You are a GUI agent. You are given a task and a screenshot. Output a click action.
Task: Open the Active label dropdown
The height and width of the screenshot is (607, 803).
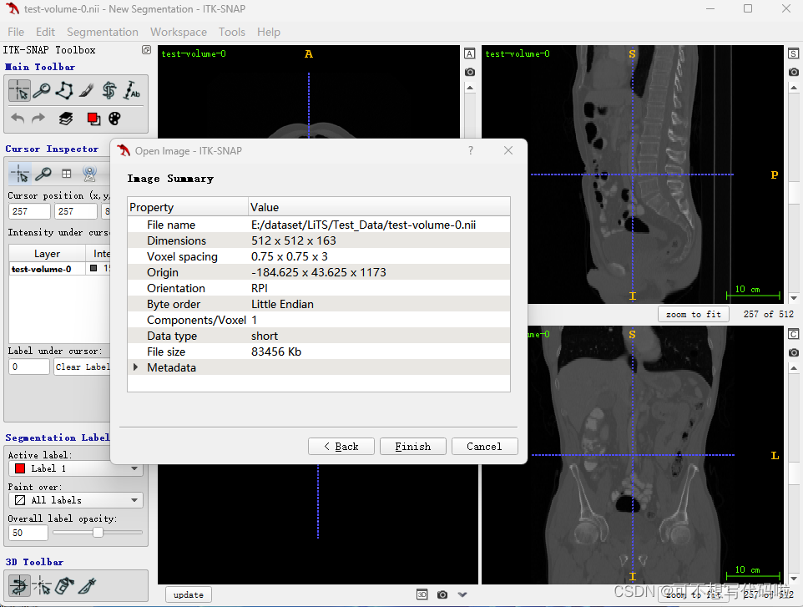coord(75,468)
